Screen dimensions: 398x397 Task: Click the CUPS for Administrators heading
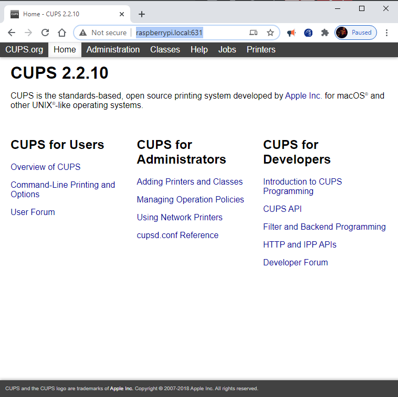(x=181, y=152)
